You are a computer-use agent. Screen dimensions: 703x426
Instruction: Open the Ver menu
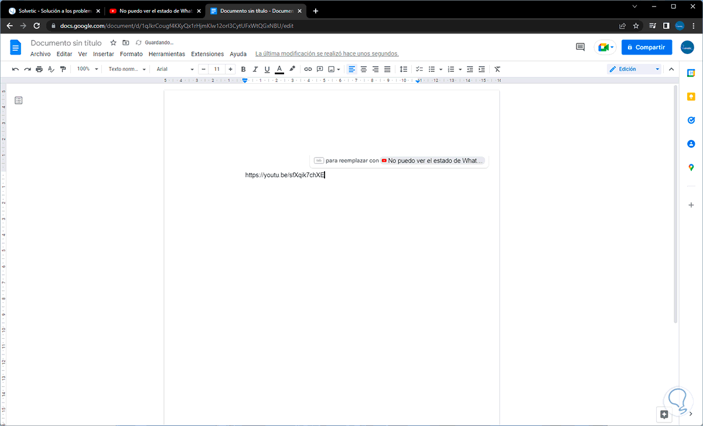83,54
